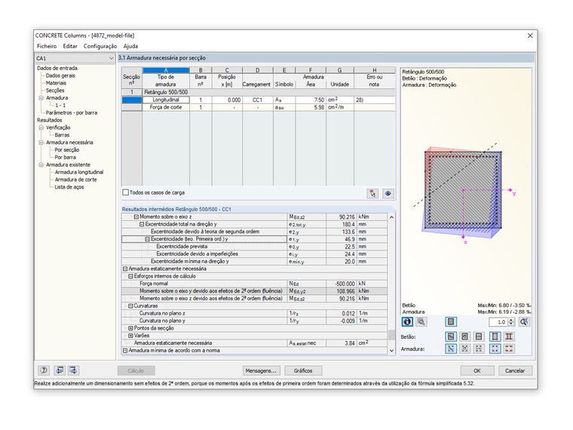Click the results list scroll-up arrow

(391, 217)
